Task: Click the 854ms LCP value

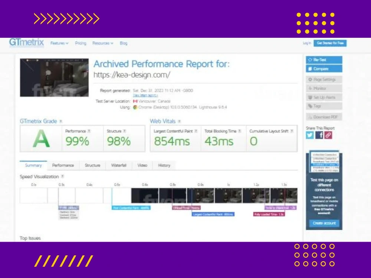Action: coord(172,141)
